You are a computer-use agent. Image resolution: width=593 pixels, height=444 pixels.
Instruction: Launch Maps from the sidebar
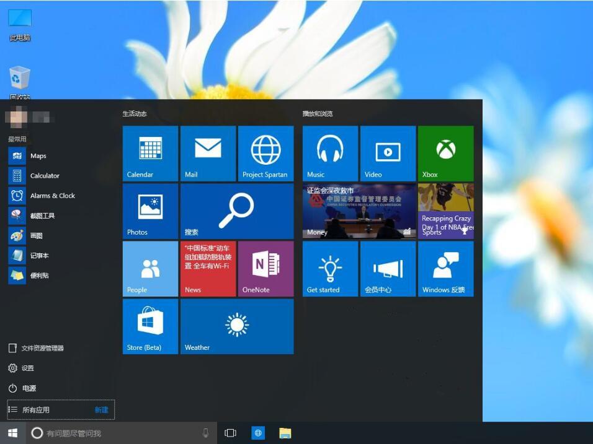pyautogui.click(x=38, y=155)
